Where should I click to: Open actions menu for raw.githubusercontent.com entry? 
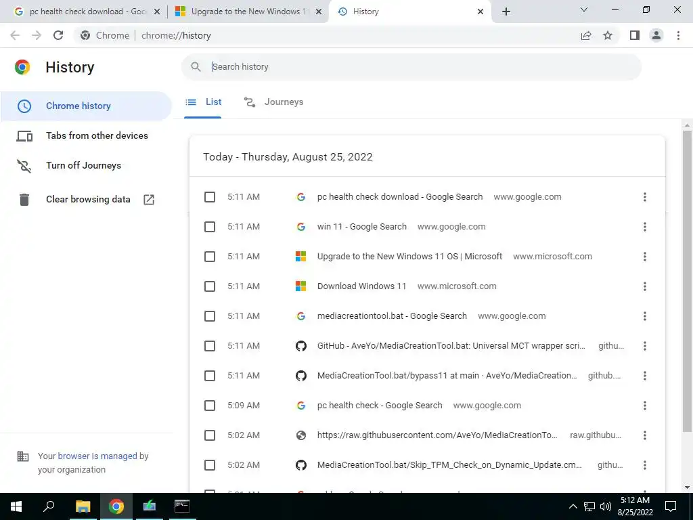tap(645, 435)
